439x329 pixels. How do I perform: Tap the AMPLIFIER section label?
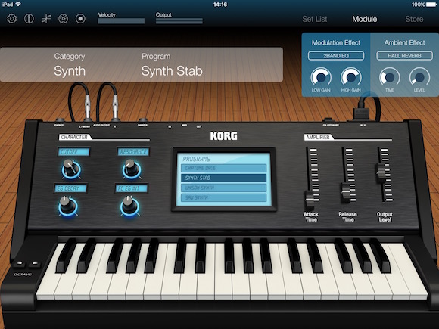(318, 138)
